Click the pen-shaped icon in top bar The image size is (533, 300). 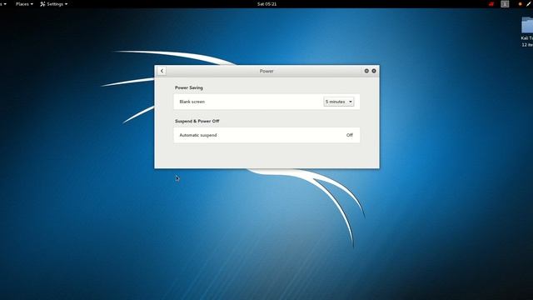coord(529,4)
